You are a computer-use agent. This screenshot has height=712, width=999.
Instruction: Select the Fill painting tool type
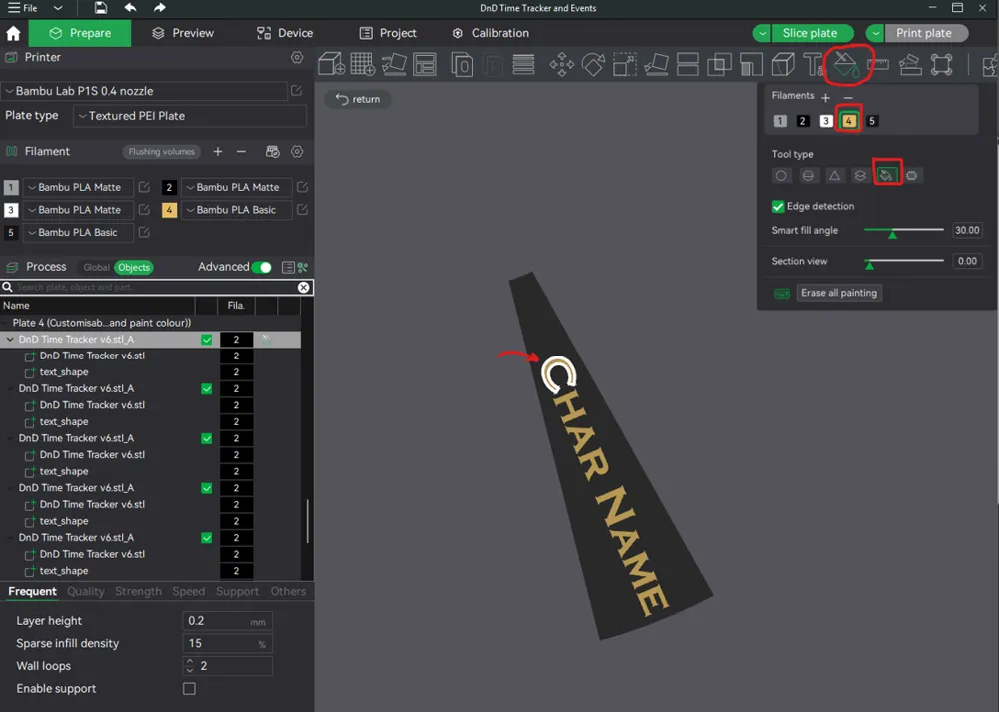[x=887, y=174]
